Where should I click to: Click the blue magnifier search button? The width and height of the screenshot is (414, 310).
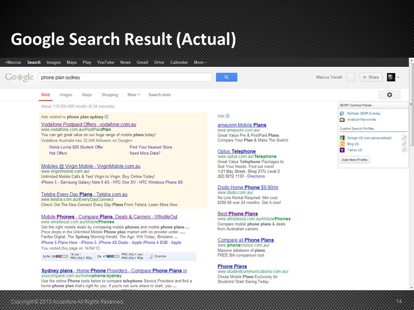pos(226,77)
